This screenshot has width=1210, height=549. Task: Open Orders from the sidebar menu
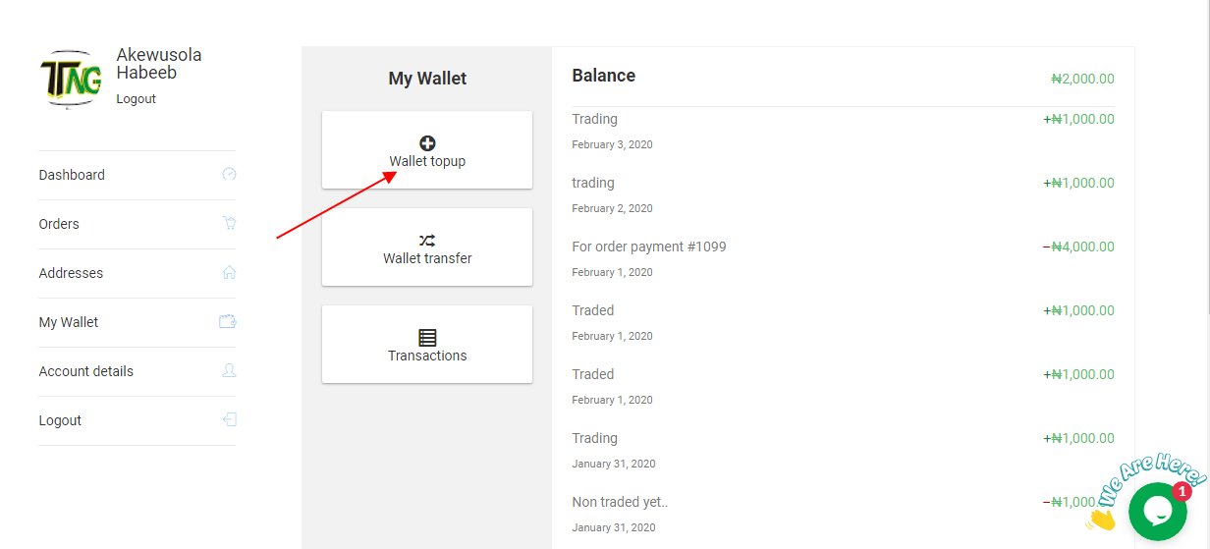click(137, 224)
